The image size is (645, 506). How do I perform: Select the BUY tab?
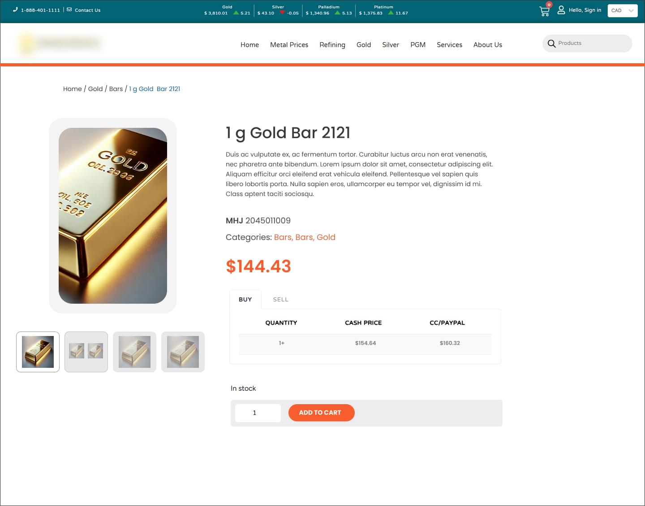tap(245, 299)
